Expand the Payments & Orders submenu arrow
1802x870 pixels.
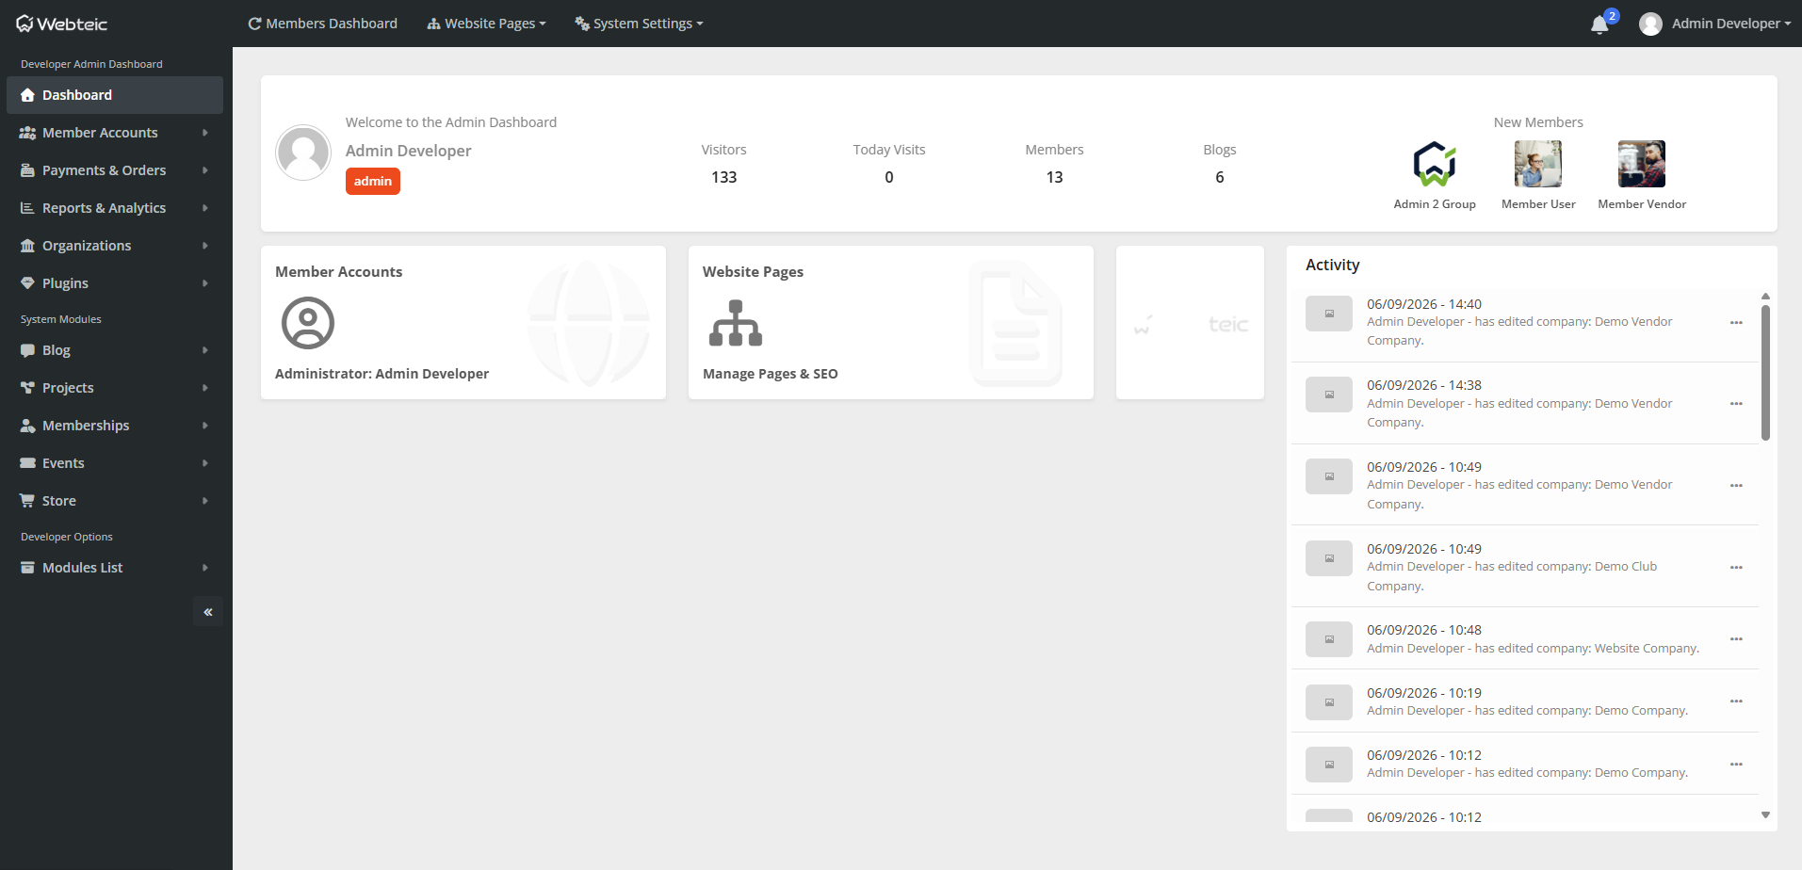[x=205, y=170]
